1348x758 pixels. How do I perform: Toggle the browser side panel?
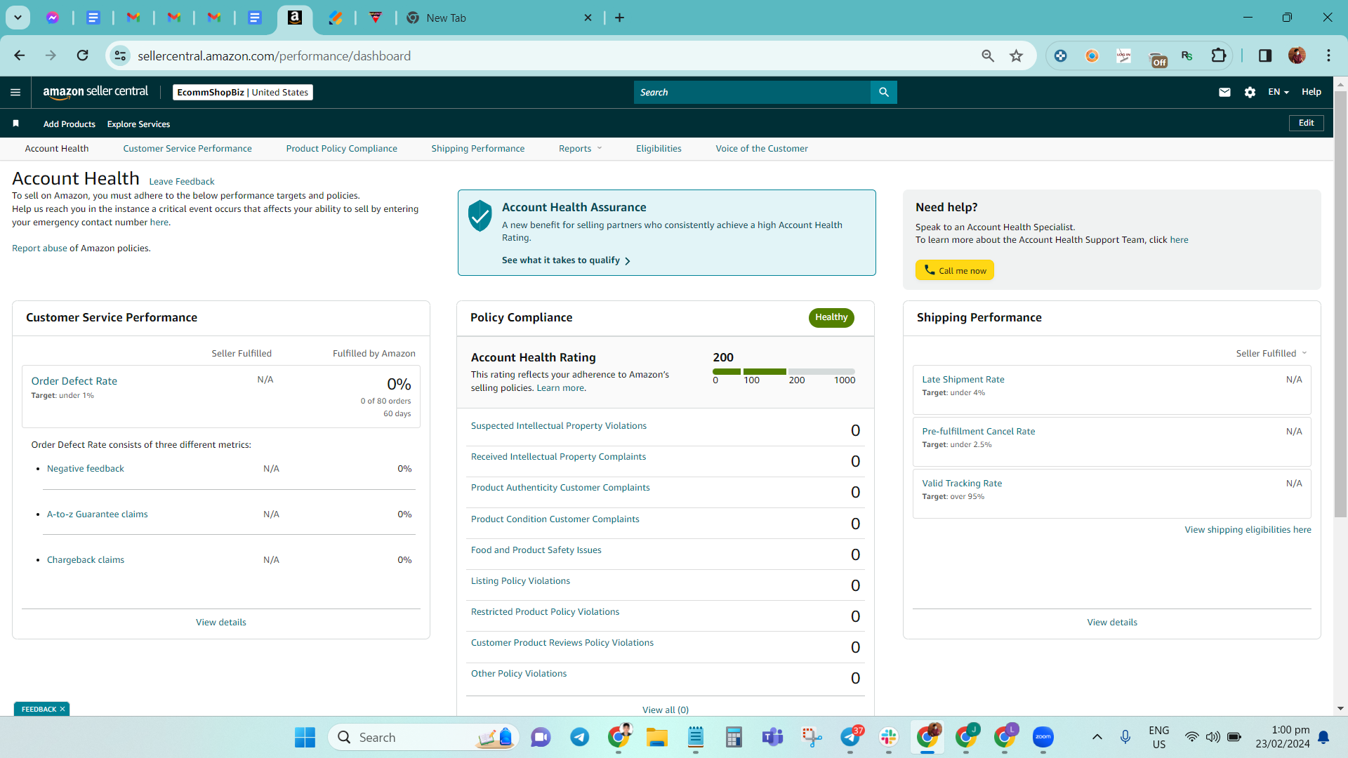point(1265,55)
